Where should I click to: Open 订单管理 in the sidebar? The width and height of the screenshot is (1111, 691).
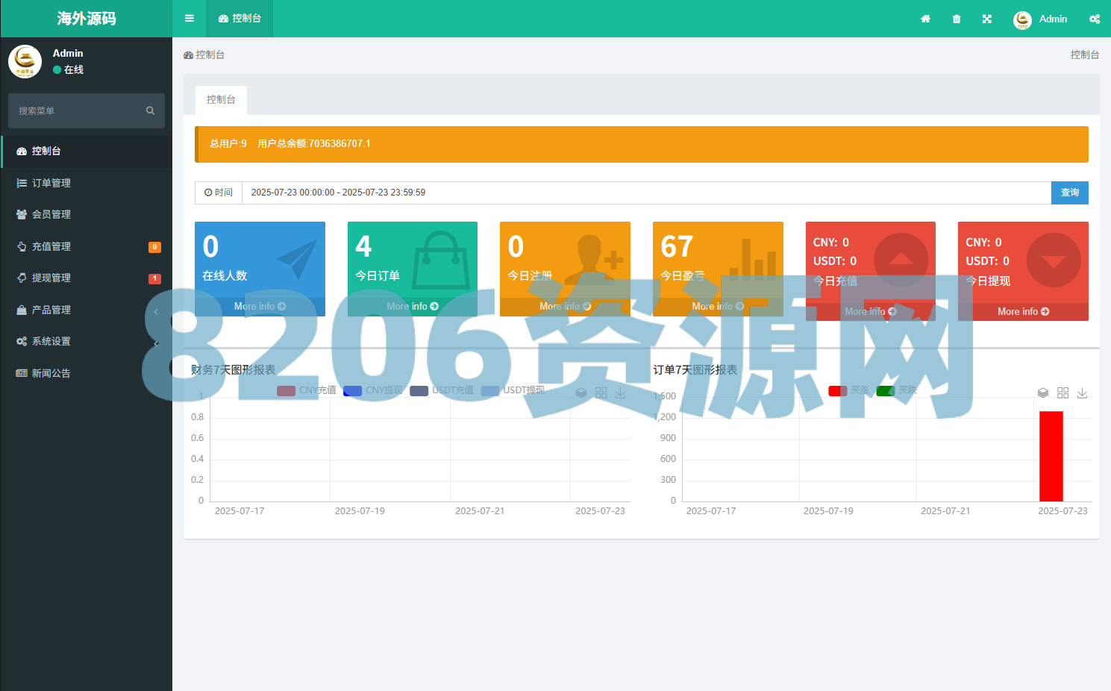[x=51, y=183]
